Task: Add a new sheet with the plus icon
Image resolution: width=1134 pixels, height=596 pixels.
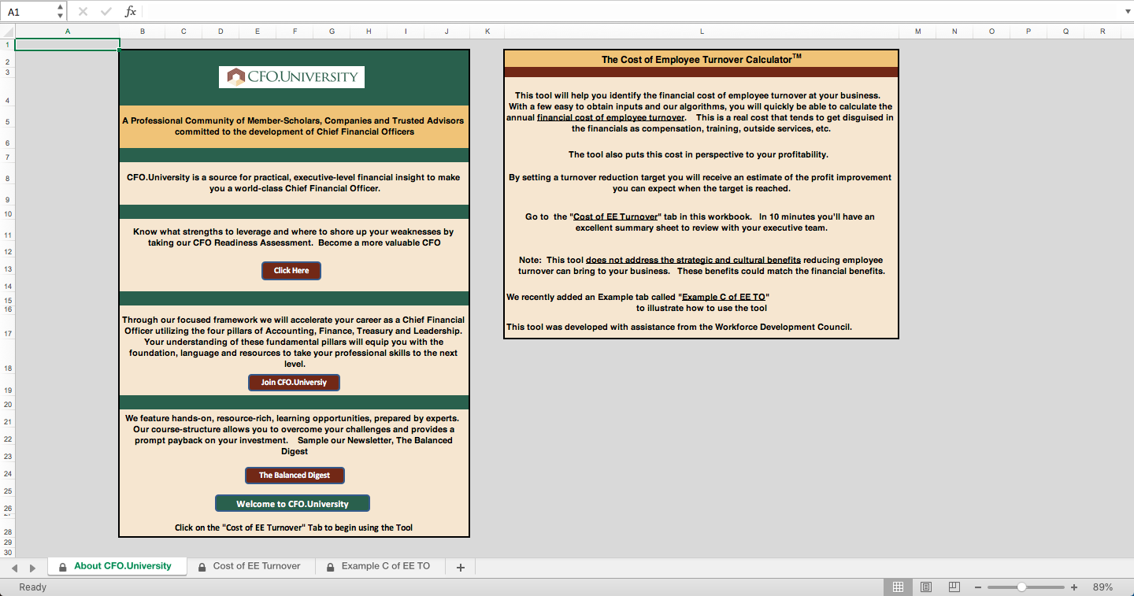Action: point(461,568)
